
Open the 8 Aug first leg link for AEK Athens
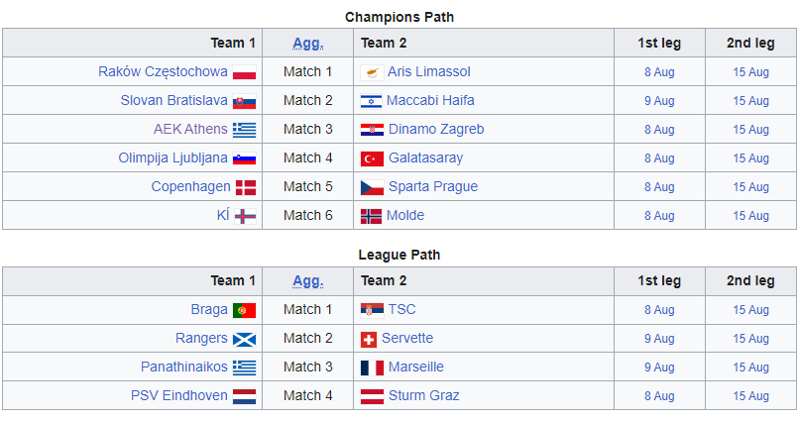coord(659,130)
